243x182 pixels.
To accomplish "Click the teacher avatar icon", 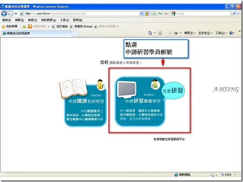I will 101,84.
